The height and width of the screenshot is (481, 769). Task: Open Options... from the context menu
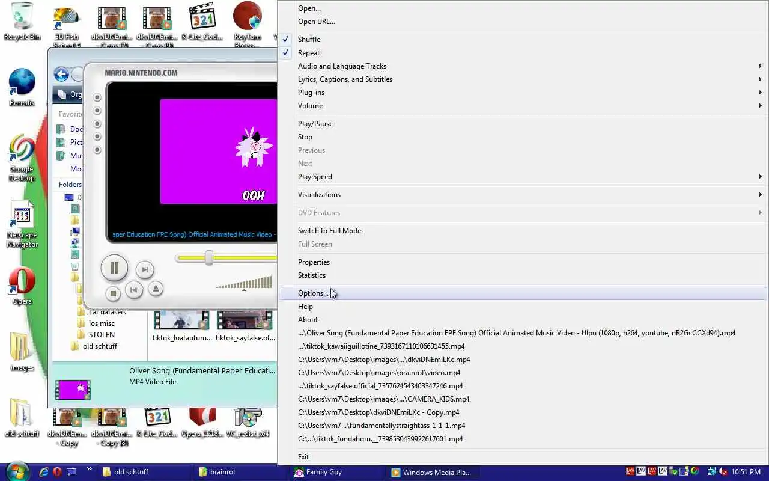click(x=522, y=293)
